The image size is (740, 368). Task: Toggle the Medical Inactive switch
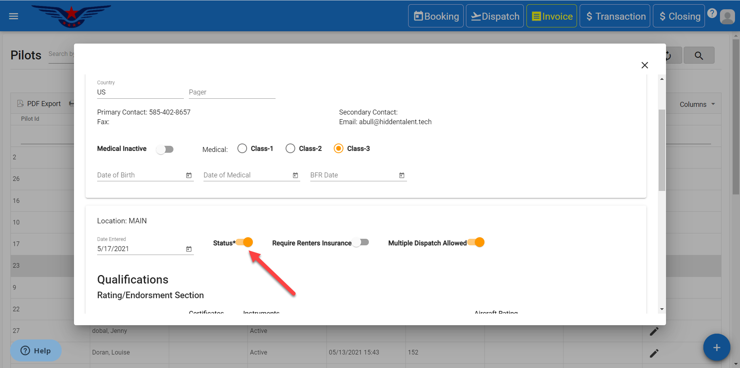165,149
